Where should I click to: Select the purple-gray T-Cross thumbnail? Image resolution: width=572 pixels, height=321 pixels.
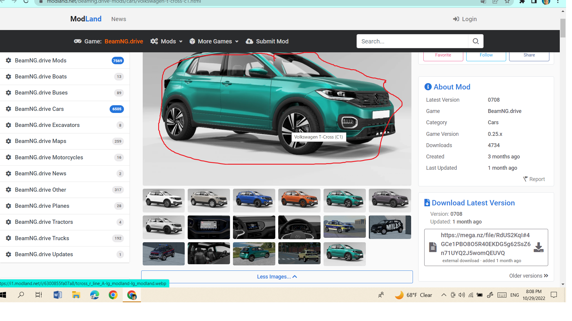coord(390,200)
